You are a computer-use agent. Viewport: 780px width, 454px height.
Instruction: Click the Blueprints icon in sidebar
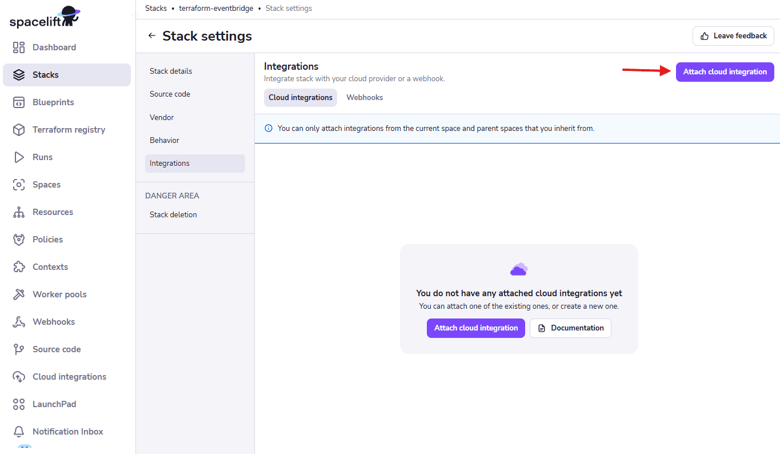click(19, 102)
